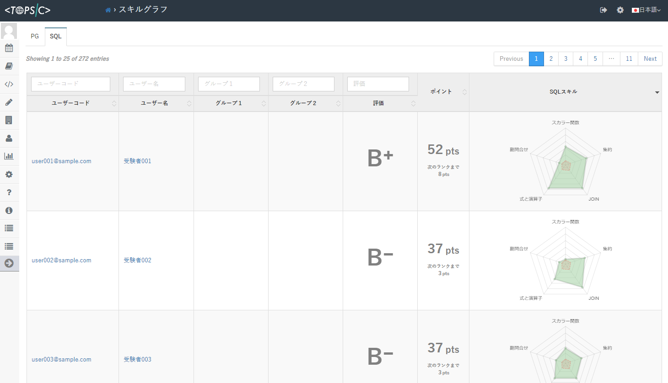Click the bar chart sidebar icon
The image size is (668, 383).
click(9, 156)
